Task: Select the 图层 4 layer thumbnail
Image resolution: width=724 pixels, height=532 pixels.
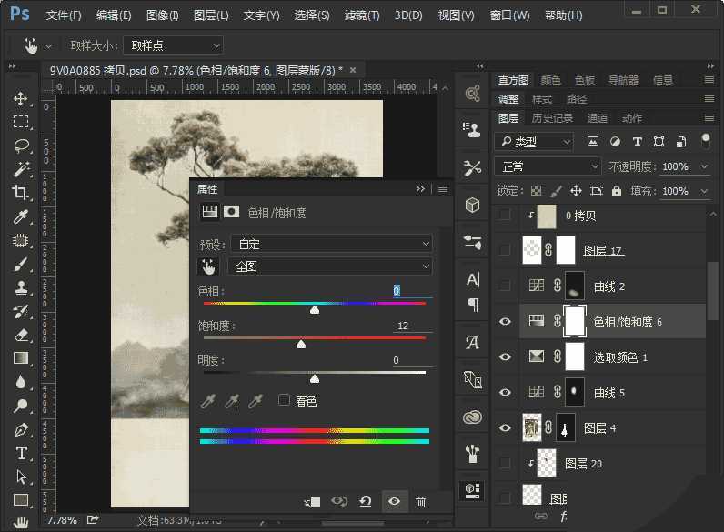Action: (x=532, y=427)
